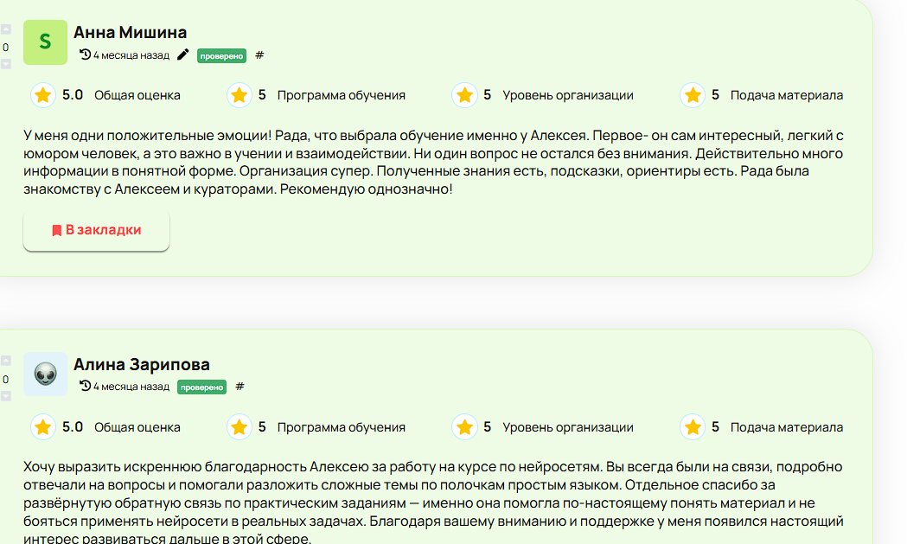Click Алина Зарипова's alien avatar
The height and width of the screenshot is (544, 907).
pos(45,374)
